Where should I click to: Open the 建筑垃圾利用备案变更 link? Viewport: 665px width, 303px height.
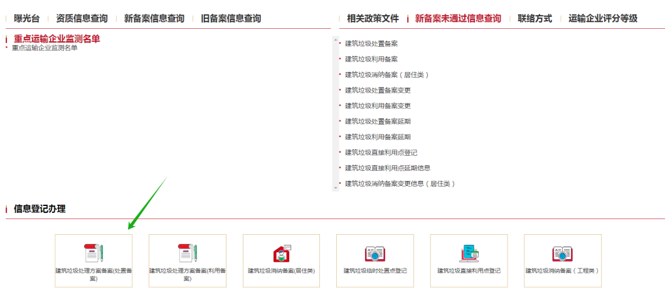tap(378, 106)
